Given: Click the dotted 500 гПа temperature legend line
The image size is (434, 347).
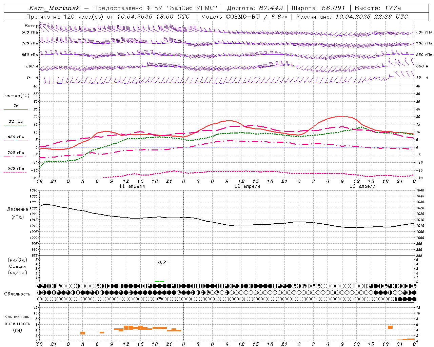Looking at the screenshot, I should coord(15,172).
